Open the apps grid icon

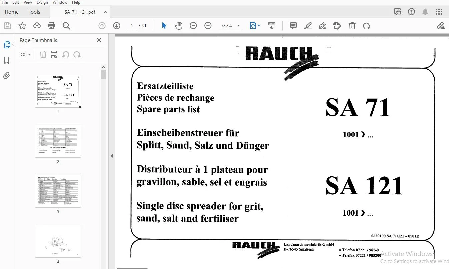(x=439, y=12)
